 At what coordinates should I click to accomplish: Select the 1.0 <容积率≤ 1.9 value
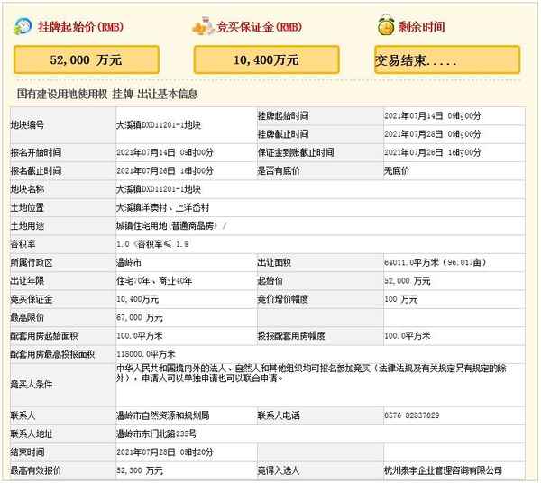(x=152, y=244)
